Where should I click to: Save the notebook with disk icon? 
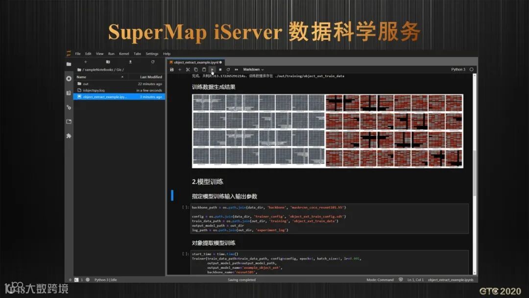172,70
